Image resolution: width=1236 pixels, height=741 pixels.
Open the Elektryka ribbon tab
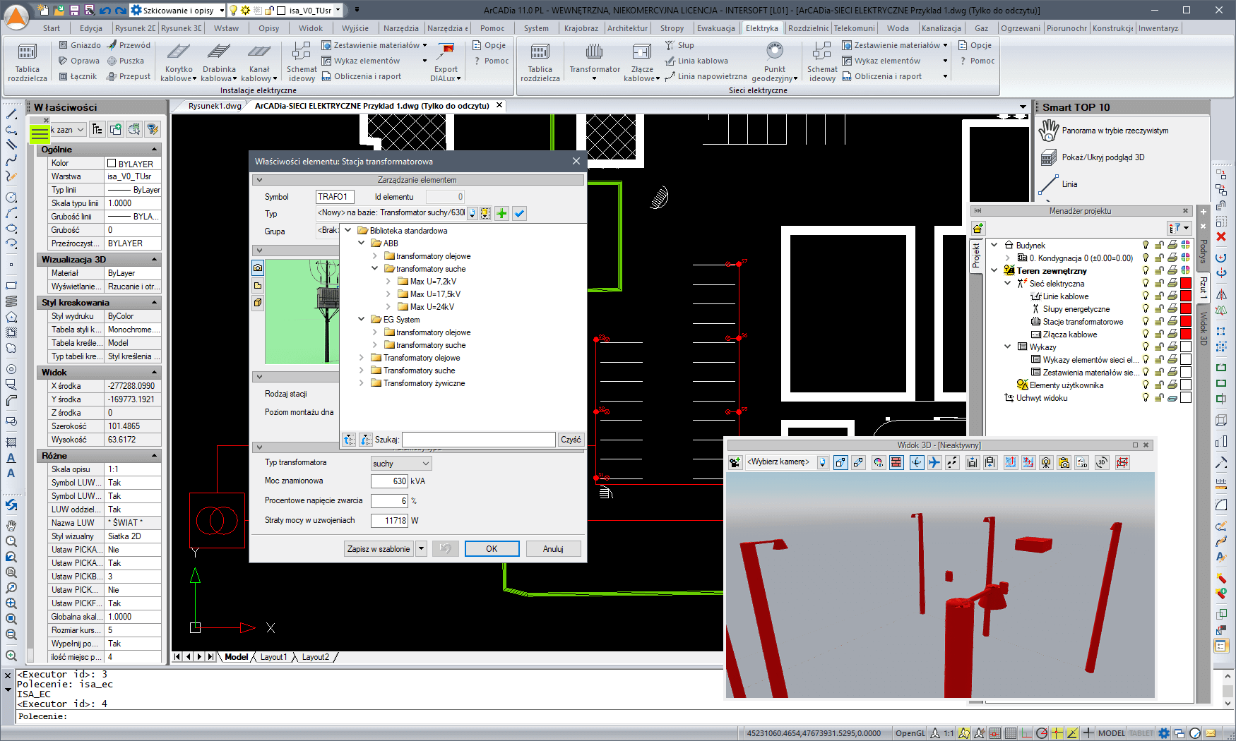pyautogui.click(x=762, y=28)
